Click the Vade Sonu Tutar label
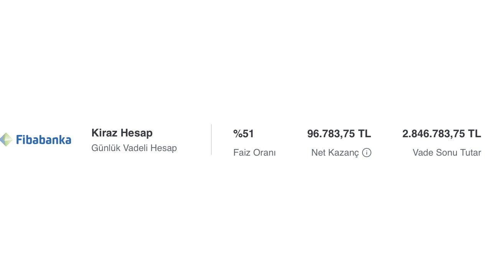Image resolution: width=491 pixels, height=276 pixels. pyautogui.click(x=447, y=153)
